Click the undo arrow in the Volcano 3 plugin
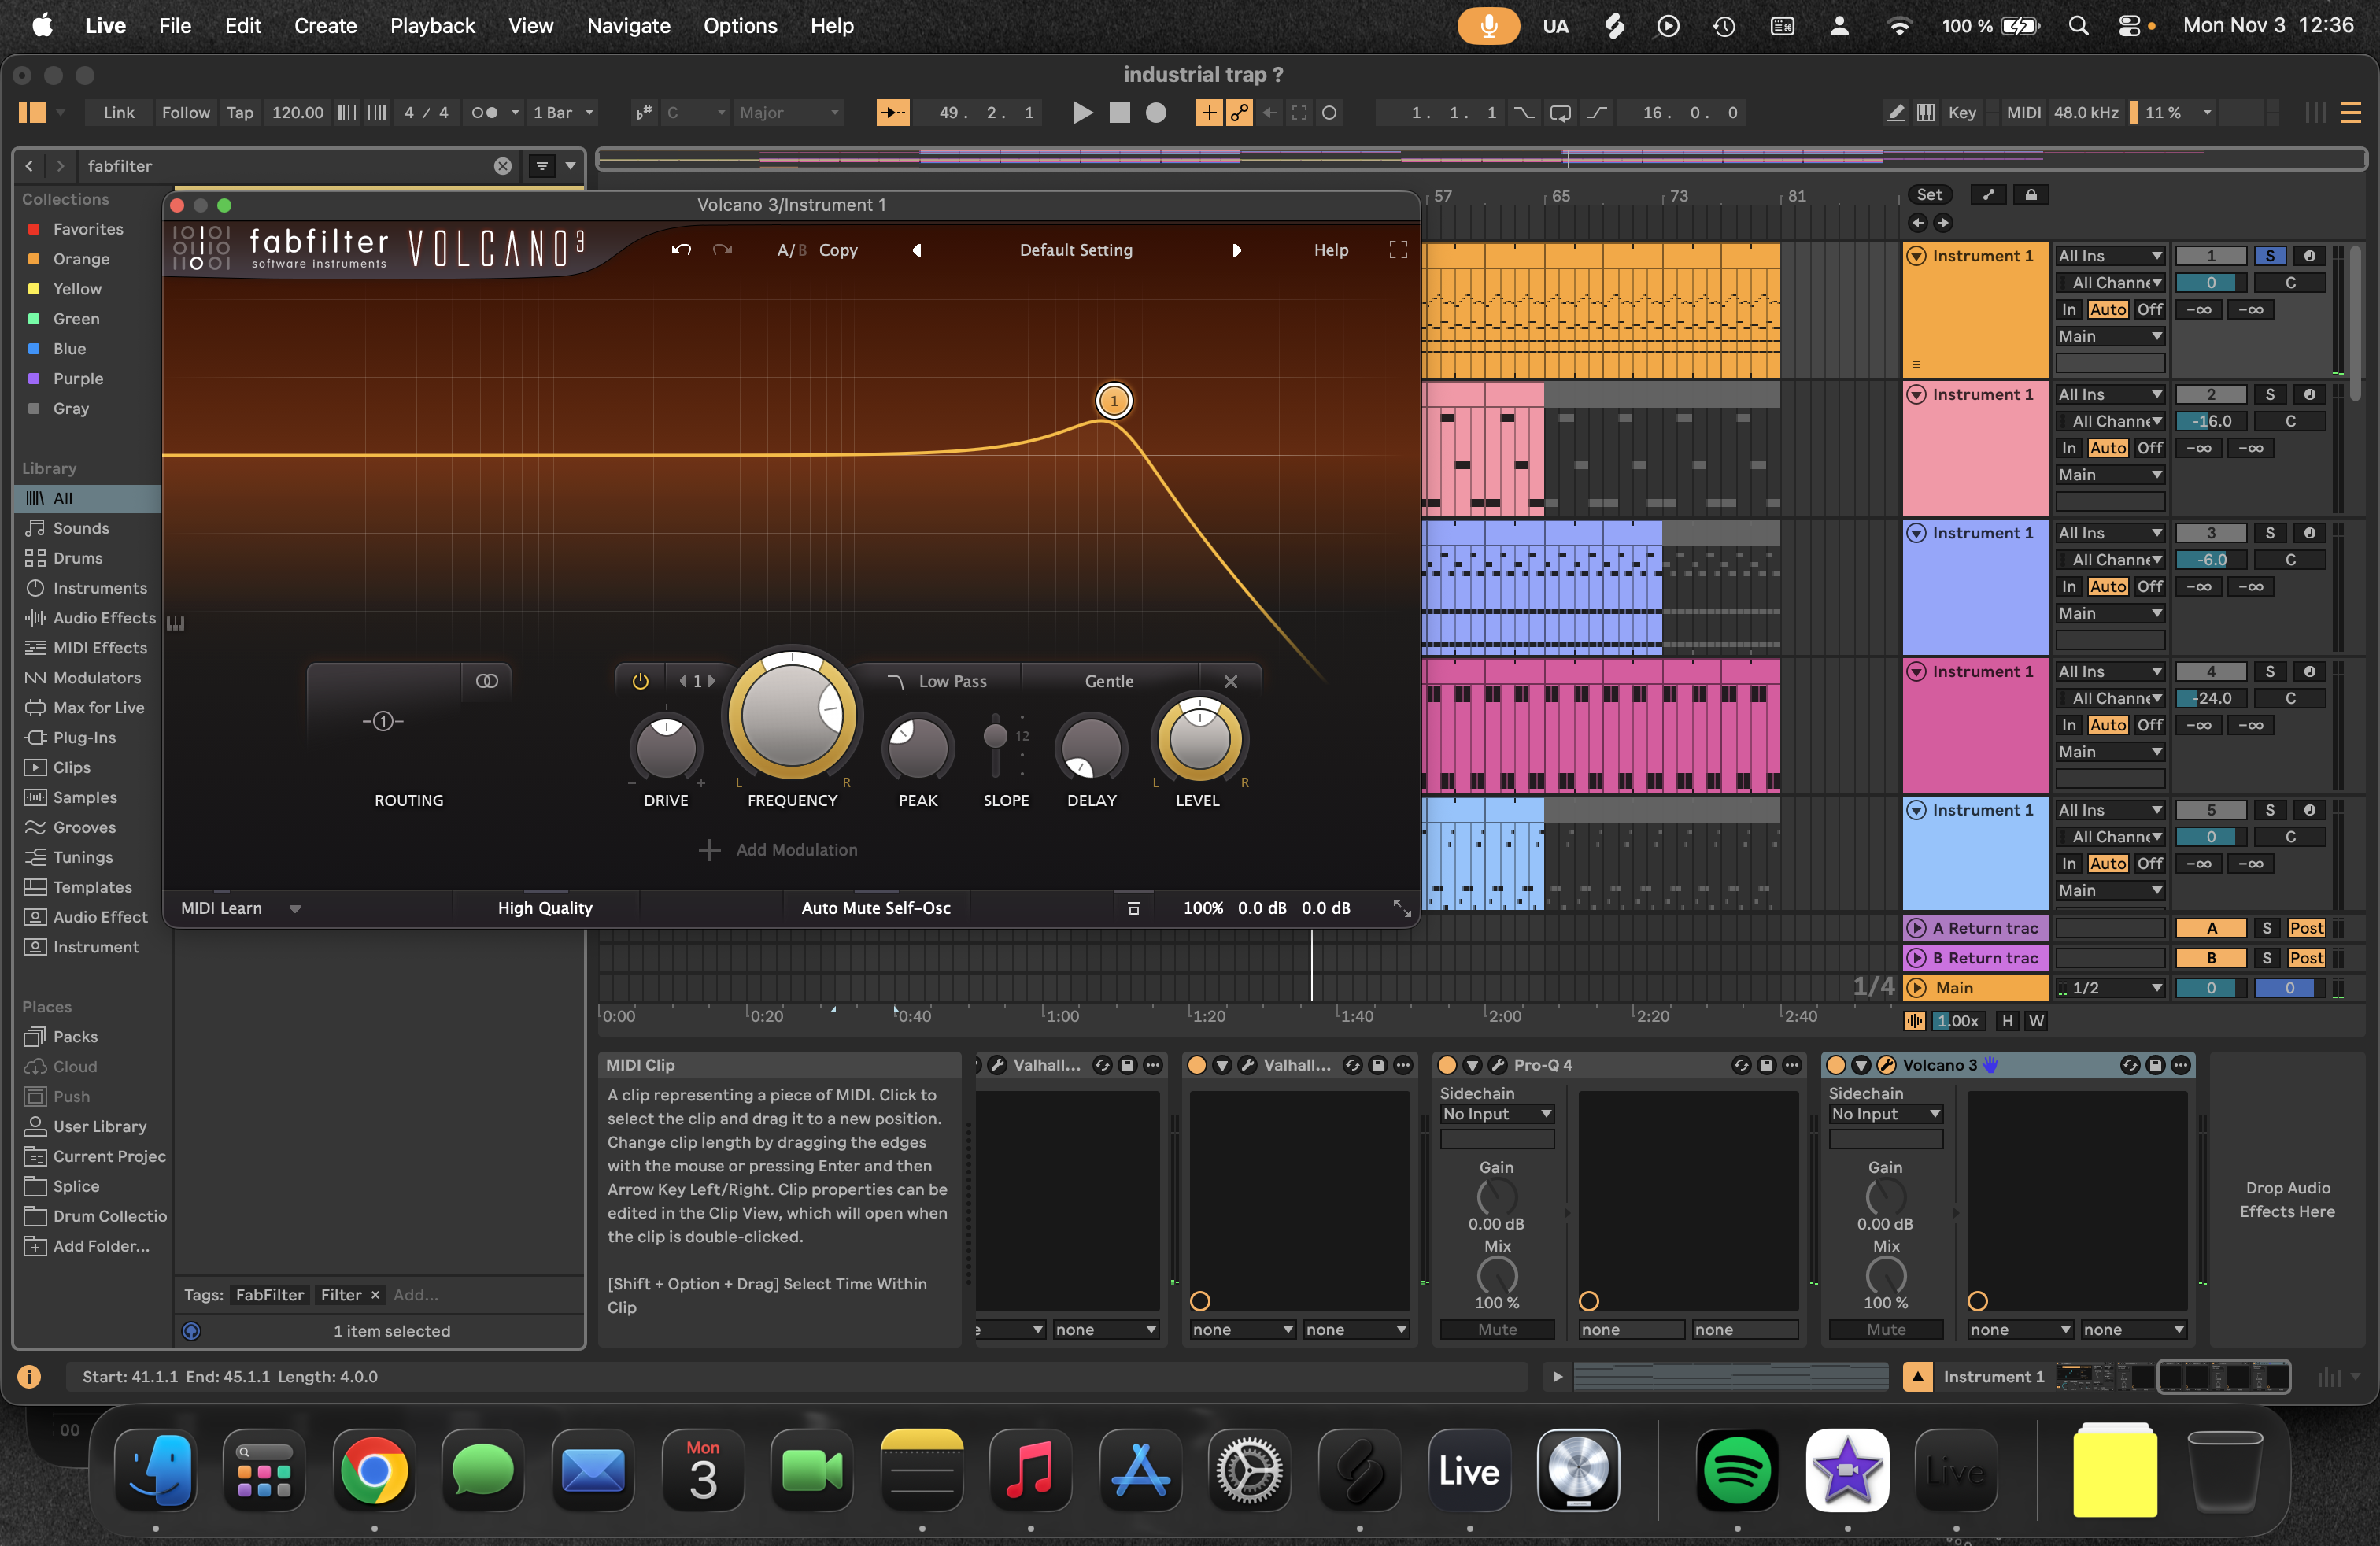2380x1546 pixels. click(681, 250)
